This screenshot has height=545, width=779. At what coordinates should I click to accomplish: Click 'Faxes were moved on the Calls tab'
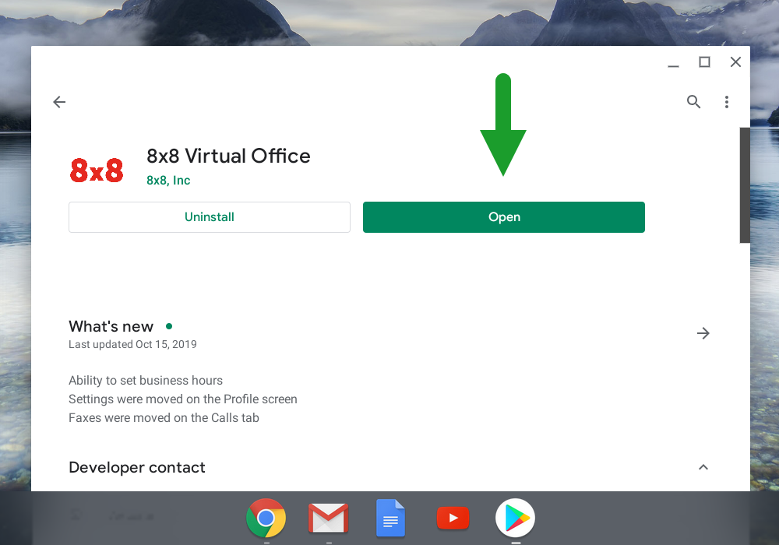(x=164, y=418)
